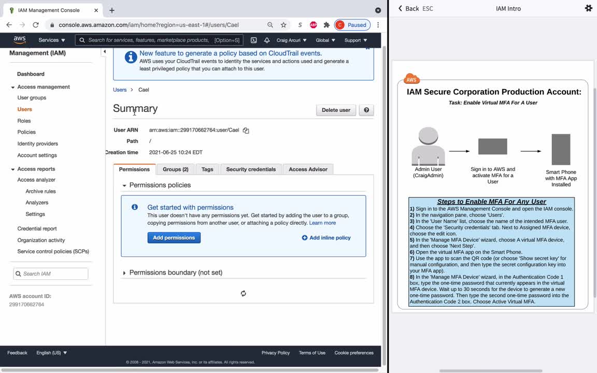Collapse the Access reports section

click(x=12, y=169)
